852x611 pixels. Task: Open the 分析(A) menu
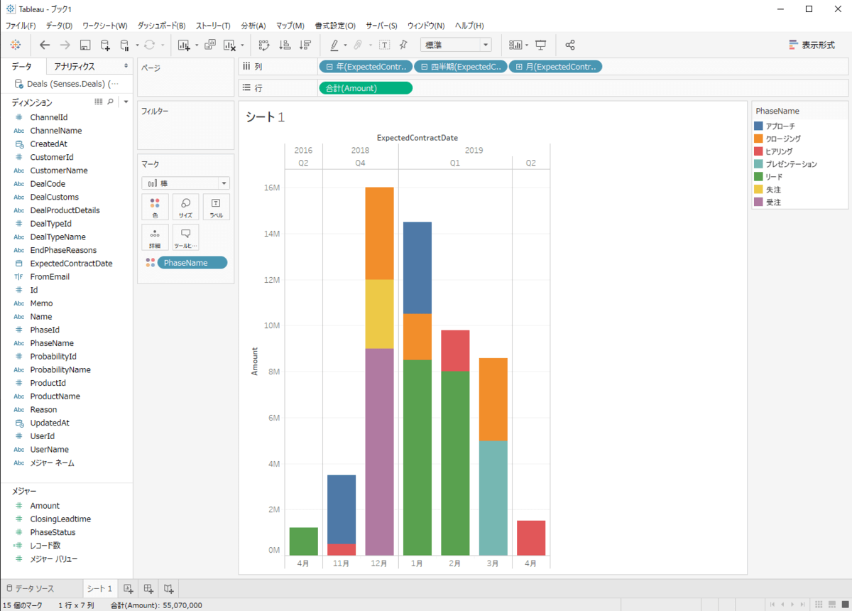253,26
